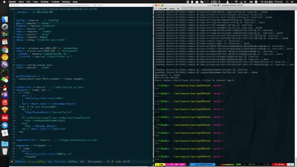Click the pink uptime segment in tmux bar
The width and height of the screenshot is (297, 167).
[x=176, y=164]
